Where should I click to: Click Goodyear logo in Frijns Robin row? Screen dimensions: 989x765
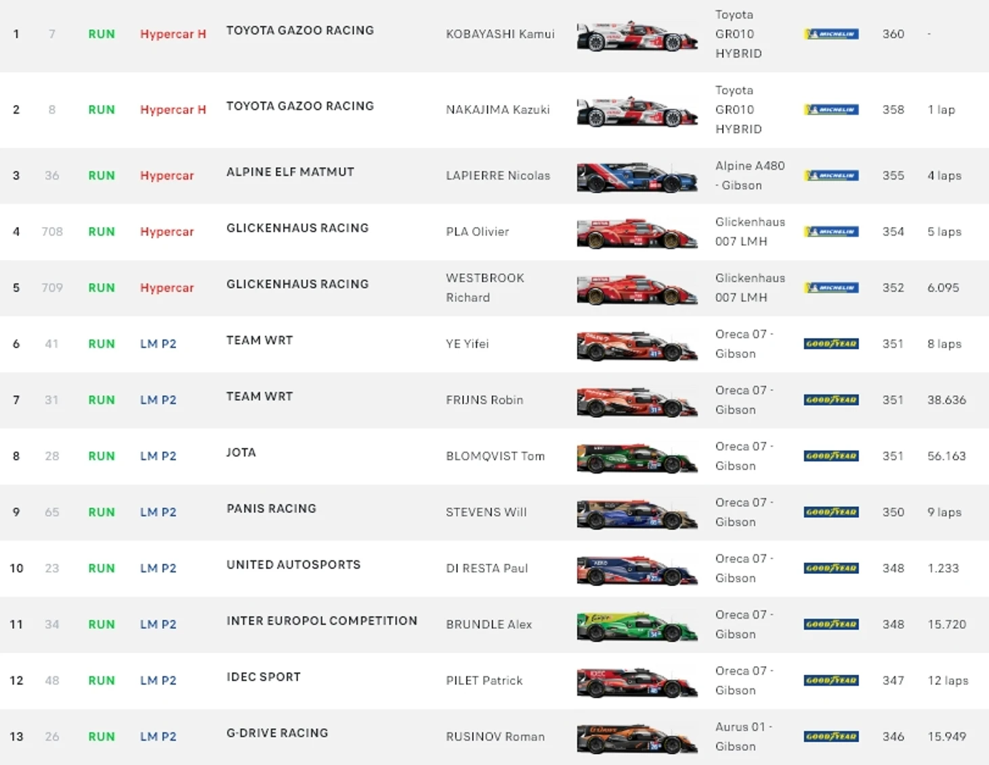(831, 400)
